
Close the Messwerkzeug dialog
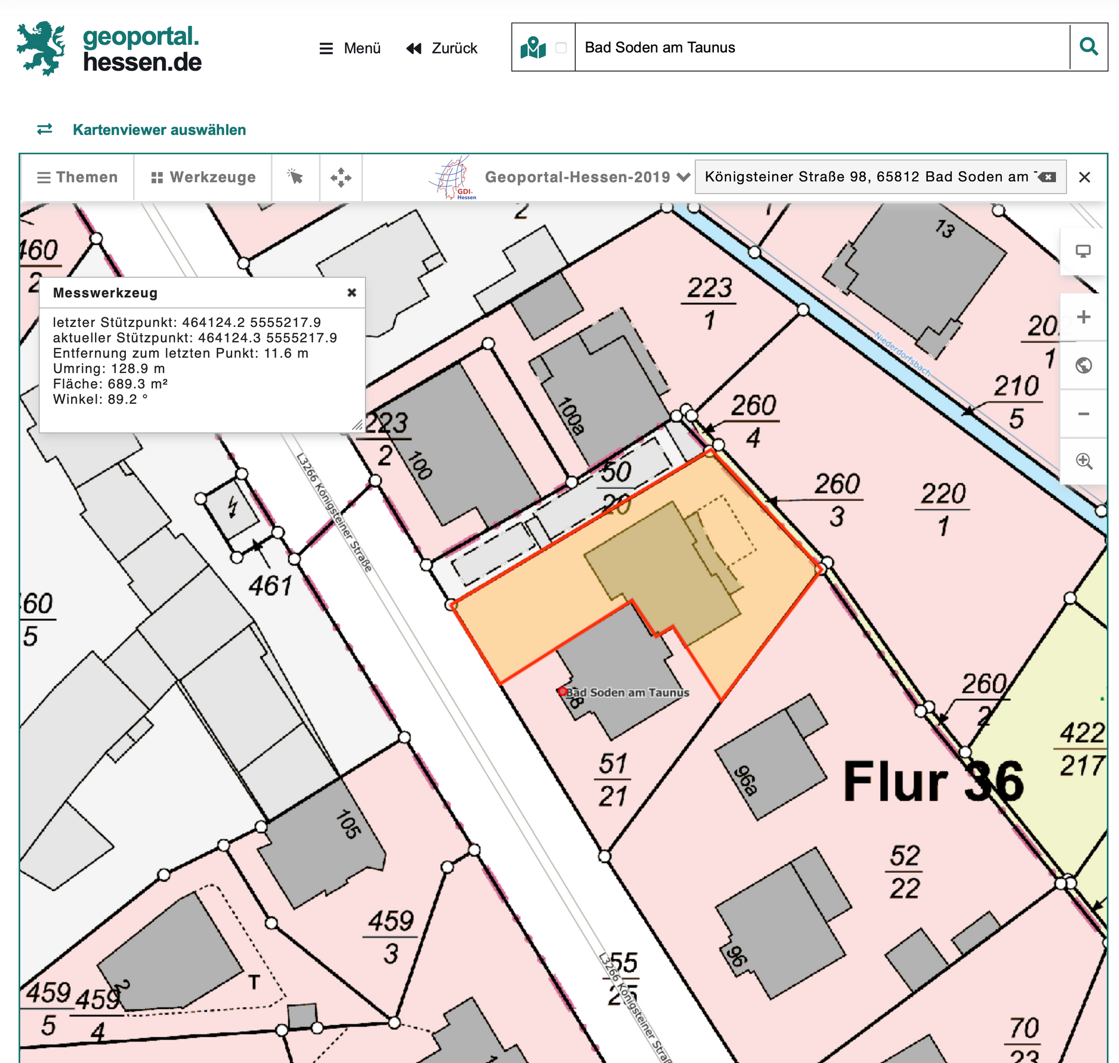(x=351, y=293)
